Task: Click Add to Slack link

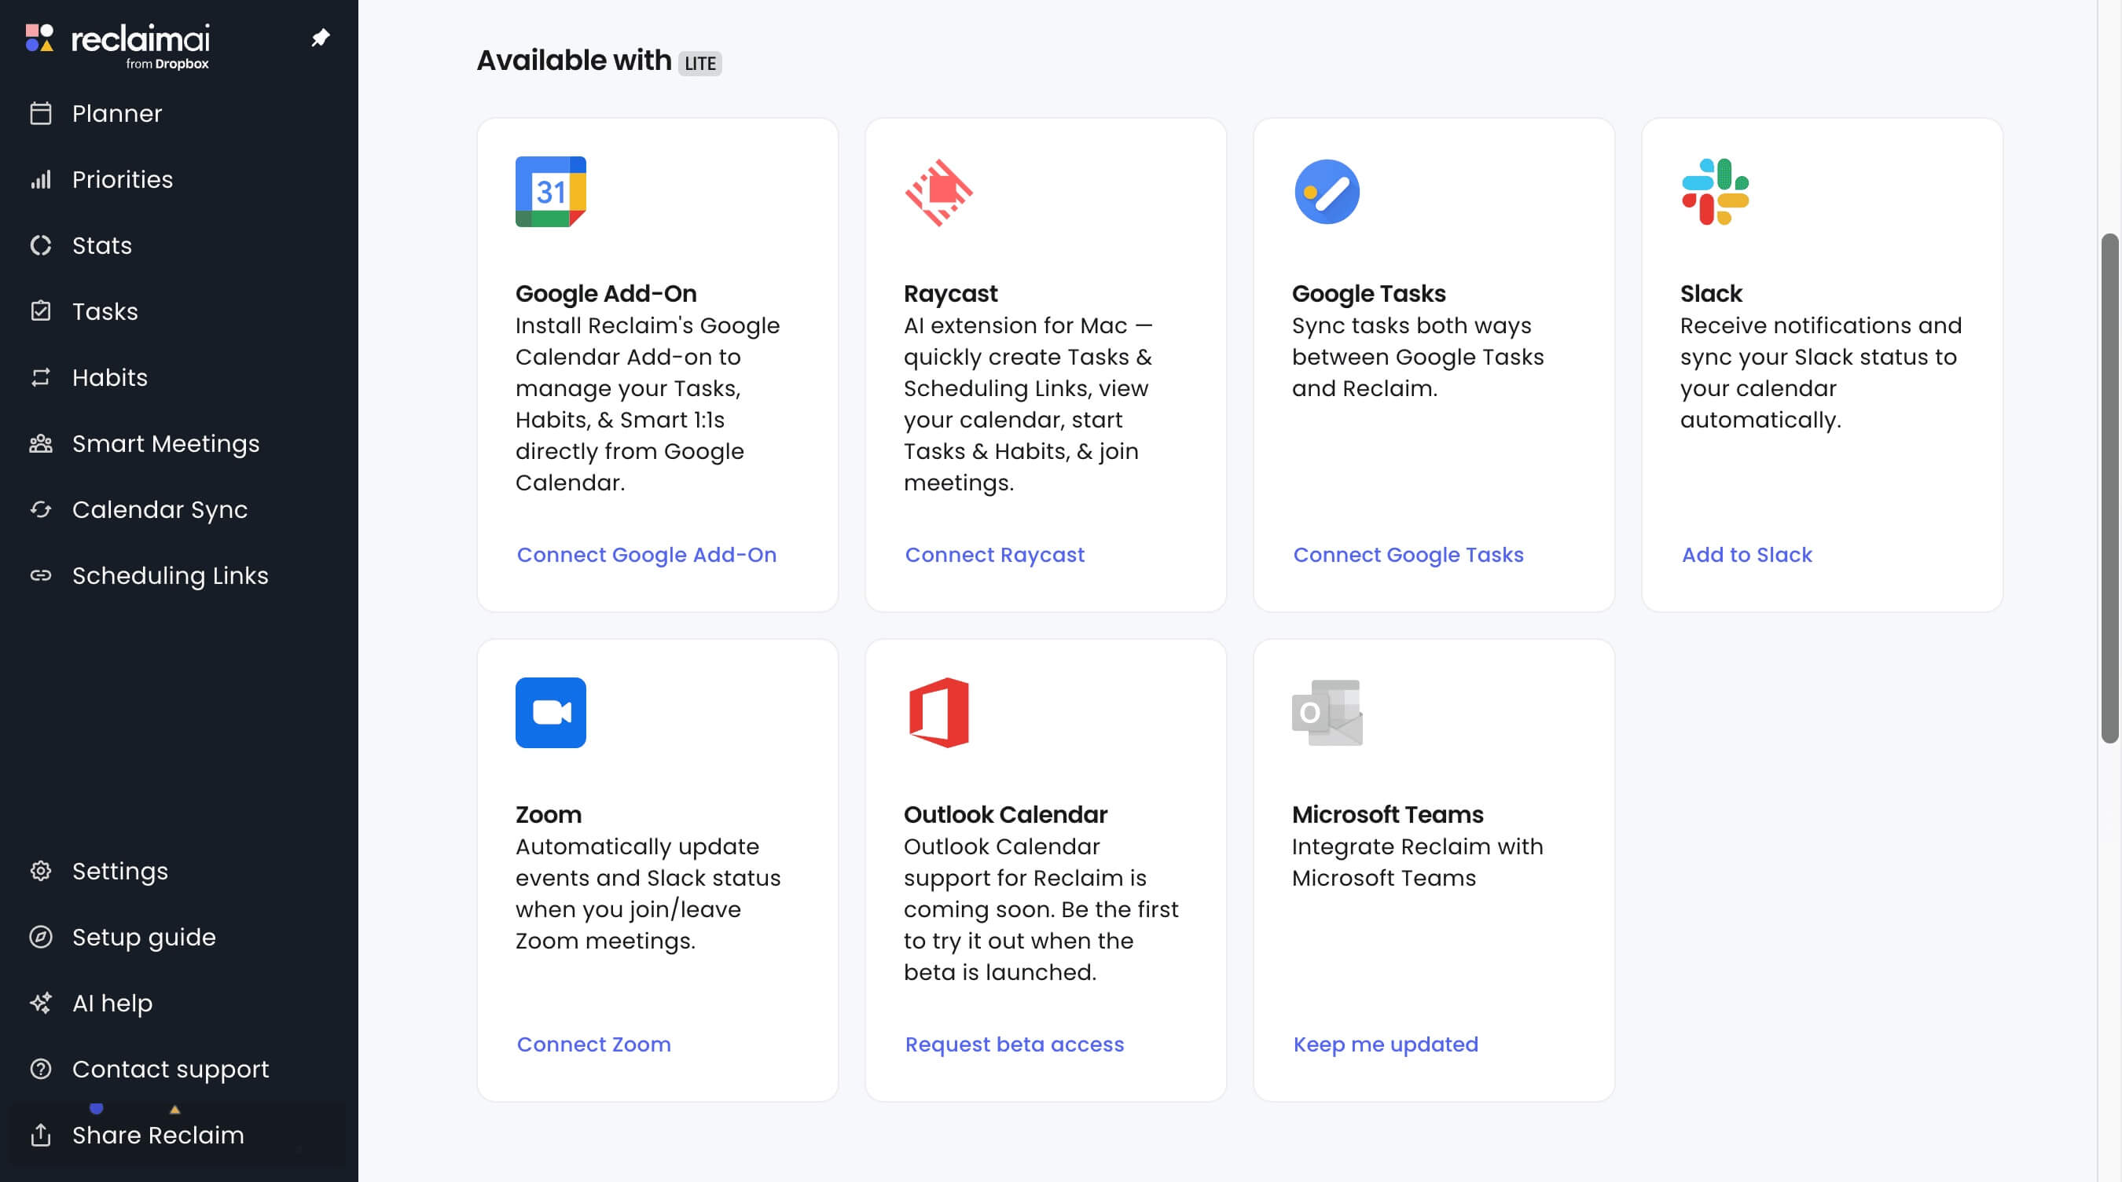Action: pos(1746,554)
